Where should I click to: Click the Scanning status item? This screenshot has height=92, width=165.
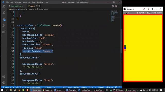(x=47, y=87)
